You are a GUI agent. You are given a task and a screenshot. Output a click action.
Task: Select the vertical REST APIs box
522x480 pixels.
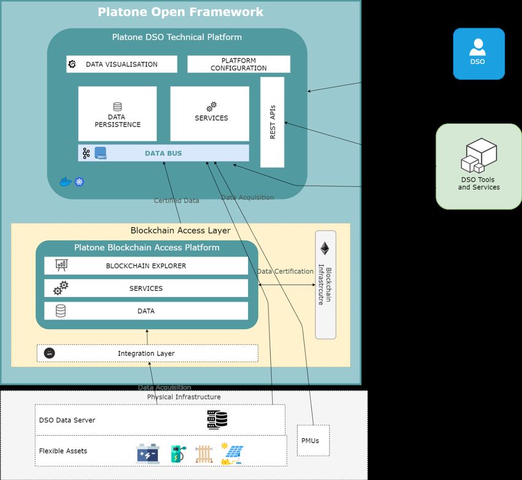tap(272, 122)
